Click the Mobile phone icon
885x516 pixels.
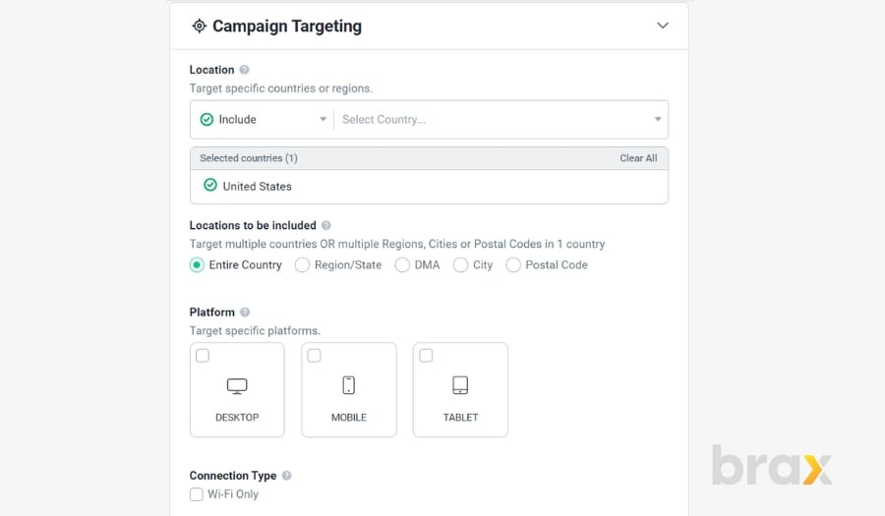point(349,385)
